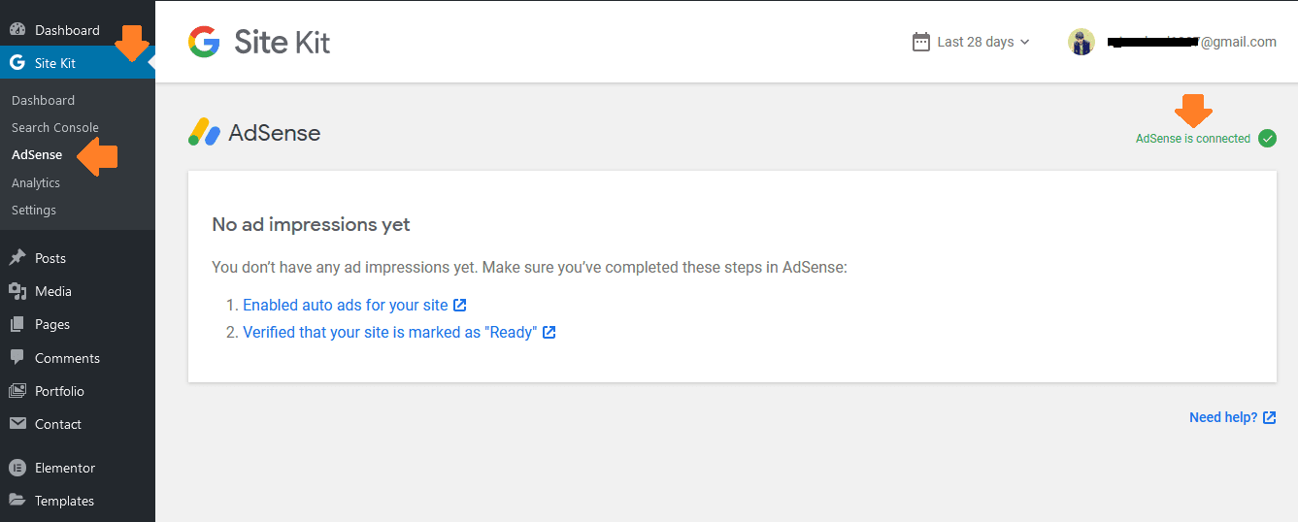Expand the date range chevron arrow
This screenshot has width=1298, height=522.
tap(1025, 42)
